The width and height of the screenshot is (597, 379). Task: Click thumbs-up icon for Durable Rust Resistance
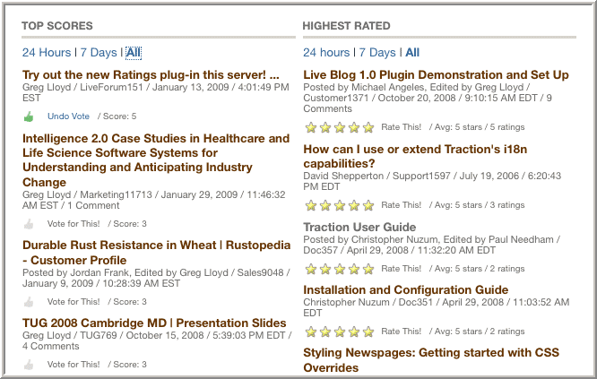[x=29, y=302]
